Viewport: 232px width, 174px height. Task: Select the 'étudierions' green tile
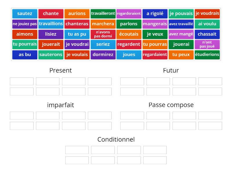(207, 55)
